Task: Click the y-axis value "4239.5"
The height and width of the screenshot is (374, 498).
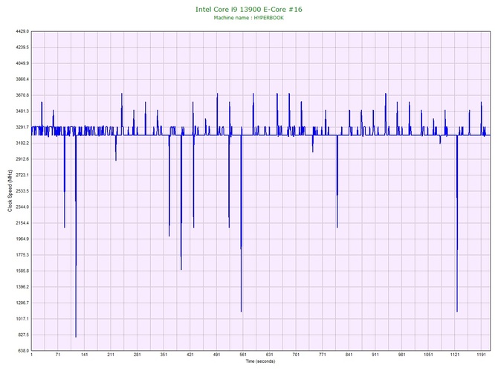Action: click(22, 47)
